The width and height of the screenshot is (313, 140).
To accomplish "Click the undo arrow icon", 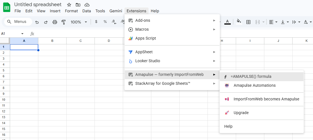I will click(x=37, y=22).
